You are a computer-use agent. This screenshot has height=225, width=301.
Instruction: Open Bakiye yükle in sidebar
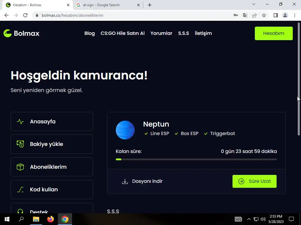52,144
